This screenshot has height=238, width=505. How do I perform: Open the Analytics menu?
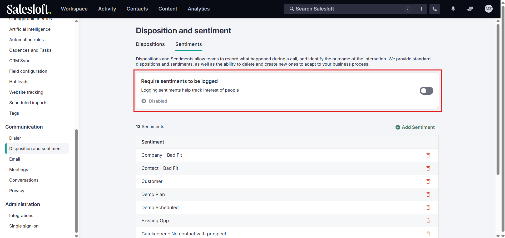[x=199, y=9]
